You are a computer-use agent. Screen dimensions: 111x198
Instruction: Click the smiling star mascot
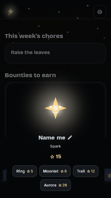[56, 108]
